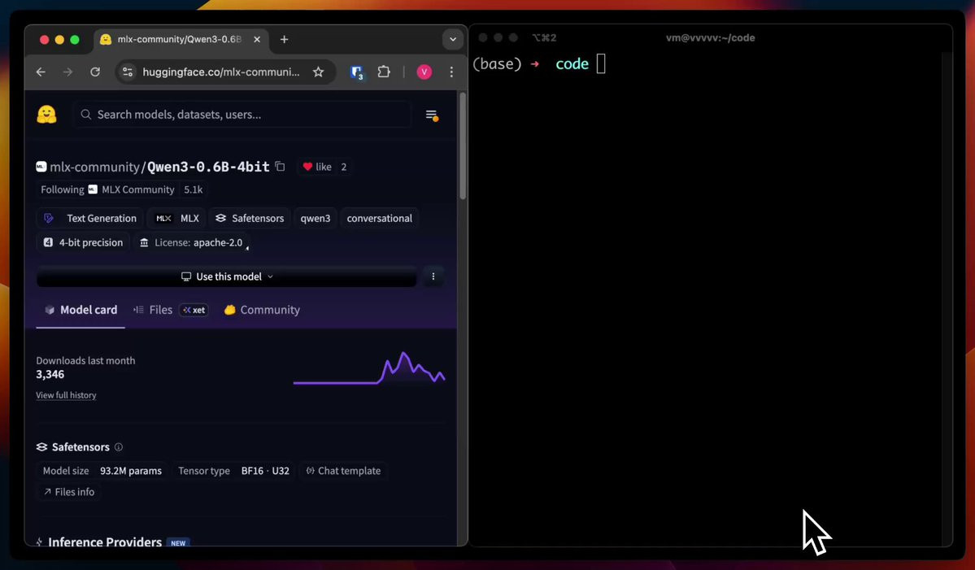Screen dimensions: 975x570
Task: Open View full history link
Action: tap(66, 395)
